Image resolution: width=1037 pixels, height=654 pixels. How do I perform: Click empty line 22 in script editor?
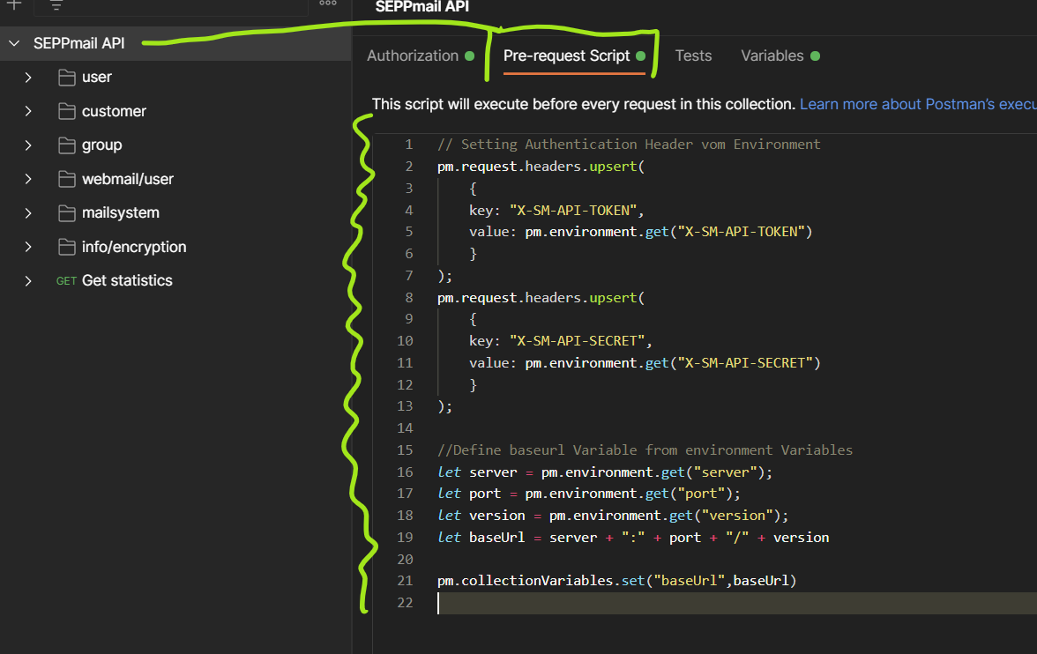click(705, 603)
